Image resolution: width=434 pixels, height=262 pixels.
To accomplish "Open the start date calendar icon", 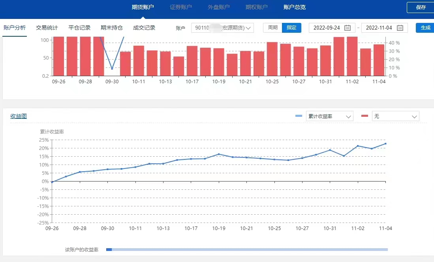I will pos(348,28).
